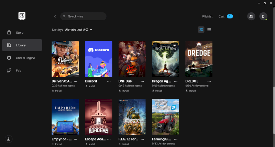Click the Epic Games logo

tap(22, 16)
